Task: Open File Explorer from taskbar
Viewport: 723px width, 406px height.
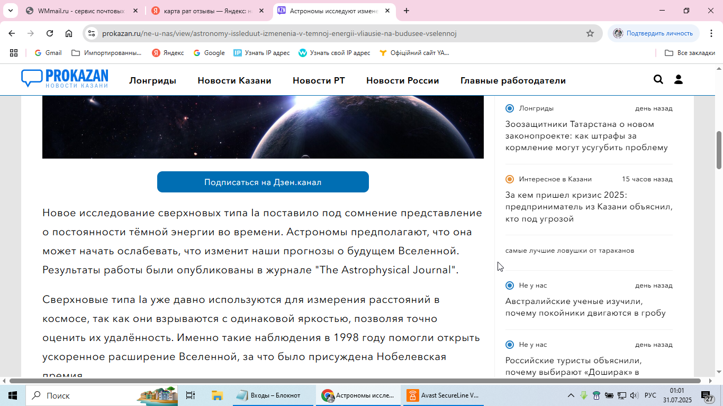Action: (217, 395)
